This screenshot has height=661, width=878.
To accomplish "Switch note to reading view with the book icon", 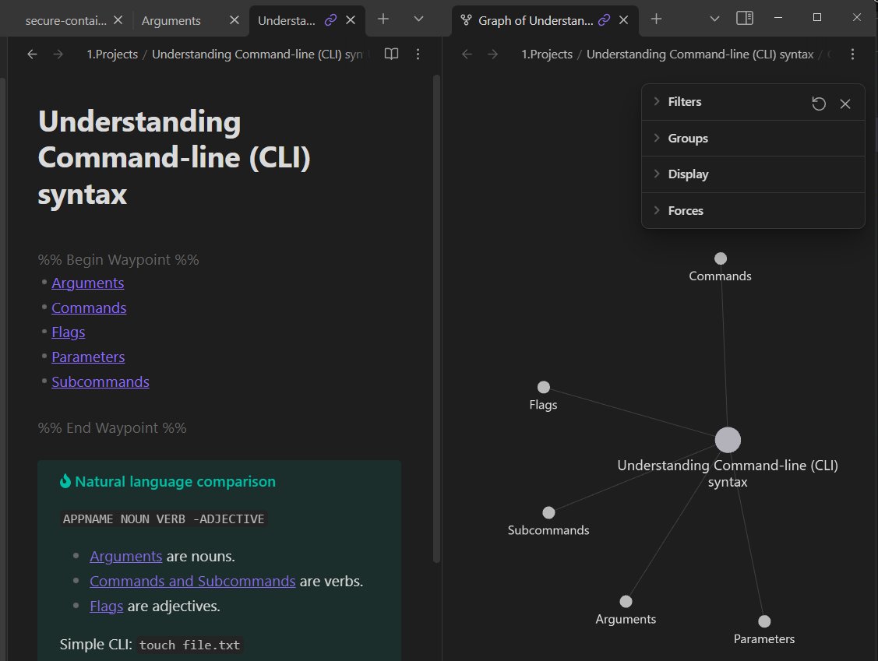I will [x=391, y=54].
